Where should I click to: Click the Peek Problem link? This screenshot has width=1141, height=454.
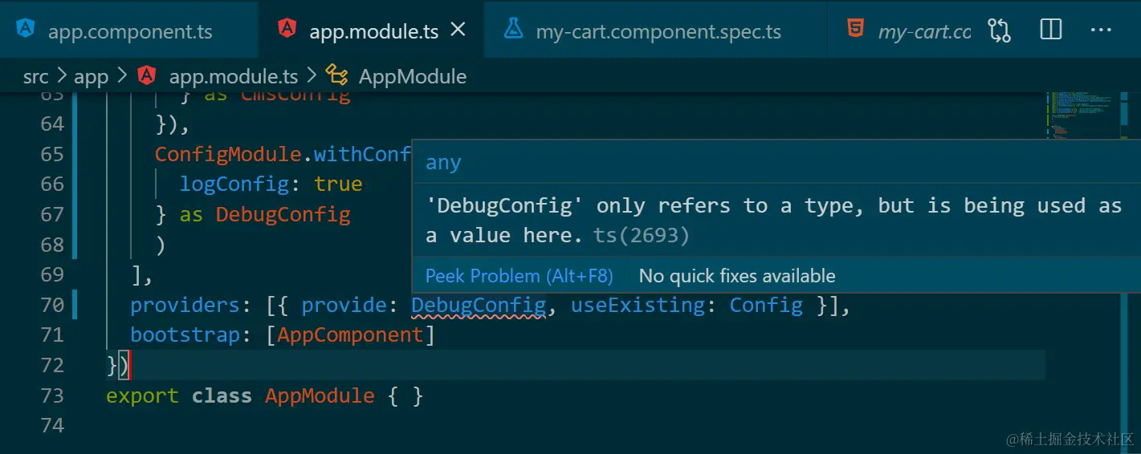point(519,276)
